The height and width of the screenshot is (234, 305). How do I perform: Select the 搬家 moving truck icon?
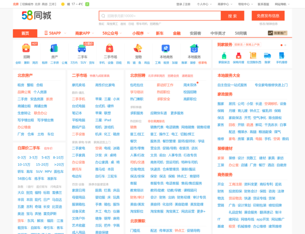pyautogui.click(x=267, y=56)
